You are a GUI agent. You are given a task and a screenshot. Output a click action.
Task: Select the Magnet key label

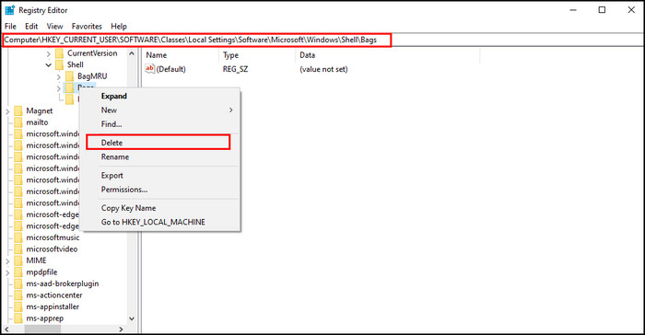point(40,111)
